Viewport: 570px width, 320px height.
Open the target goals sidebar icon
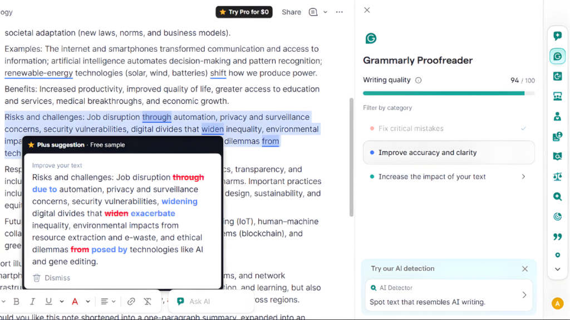click(x=557, y=217)
